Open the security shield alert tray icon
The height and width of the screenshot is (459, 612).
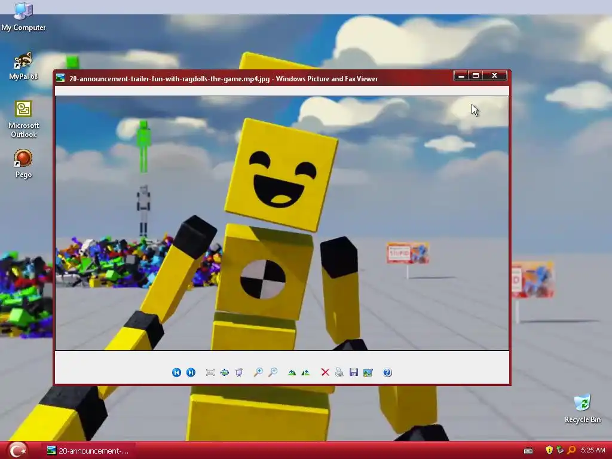[549, 451]
